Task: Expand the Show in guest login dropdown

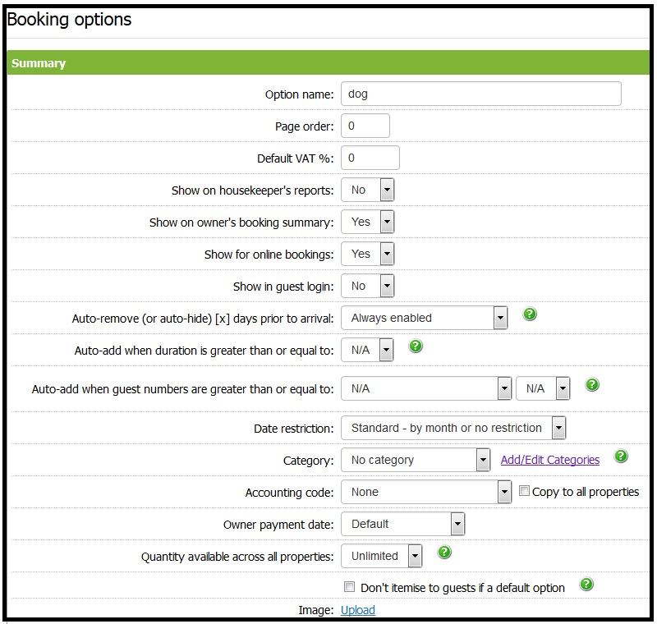Action: click(368, 286)
